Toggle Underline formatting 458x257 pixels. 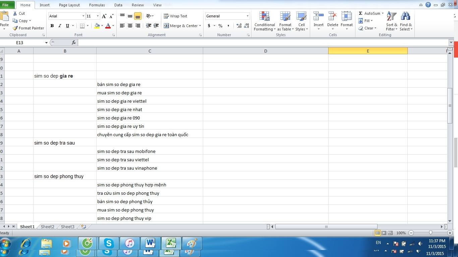click(x=67, y=26)
